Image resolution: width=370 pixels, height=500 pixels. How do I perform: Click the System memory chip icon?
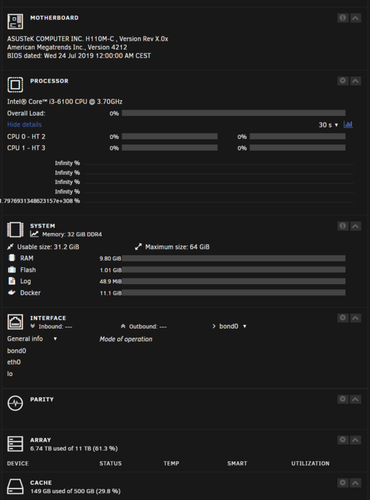tap(15, 229)
